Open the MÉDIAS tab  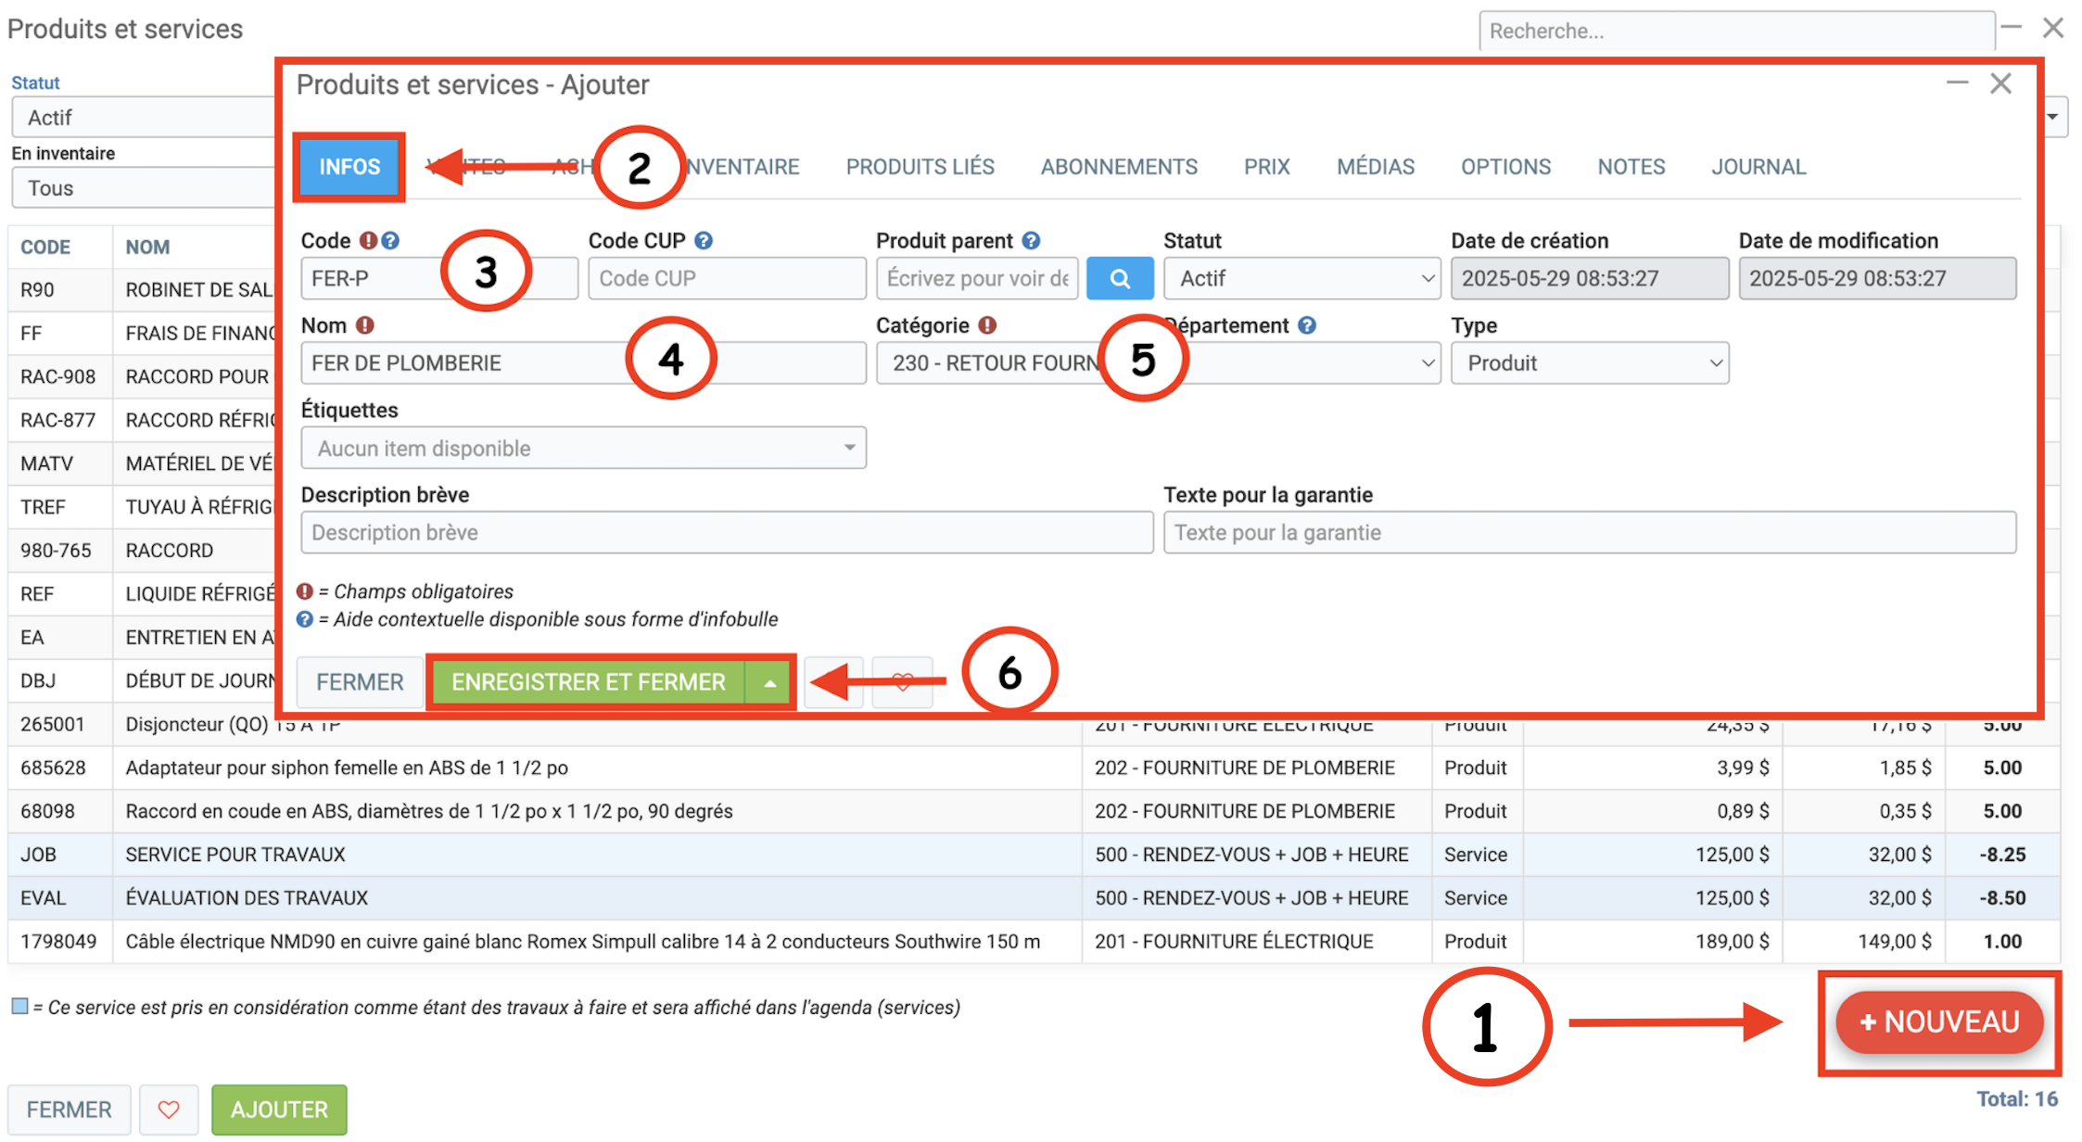coord(1375,167)
